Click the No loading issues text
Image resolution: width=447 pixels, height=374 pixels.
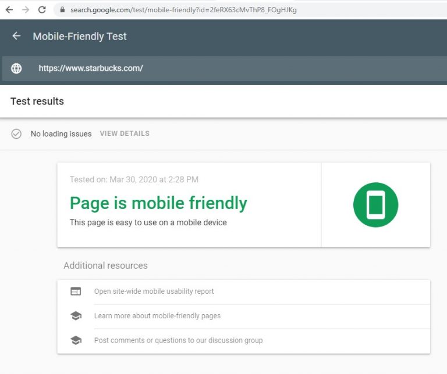point(61,134)
